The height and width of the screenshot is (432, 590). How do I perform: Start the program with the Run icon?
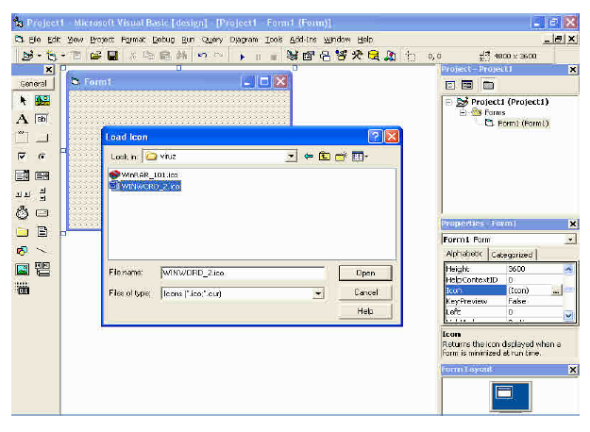click(x=242, y=57)
